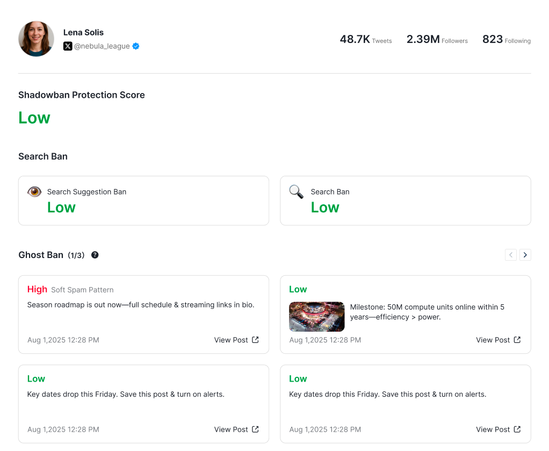Select the 48.7K Tweets stat

click(366, 39)
